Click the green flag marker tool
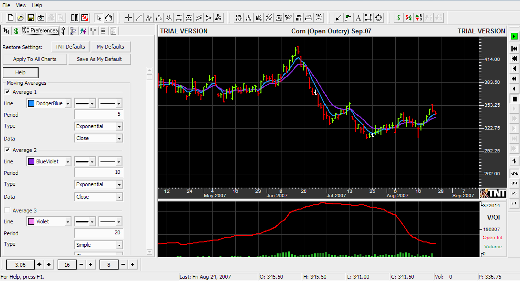This screenshot has height=281, width=520. tap(348, 18)
